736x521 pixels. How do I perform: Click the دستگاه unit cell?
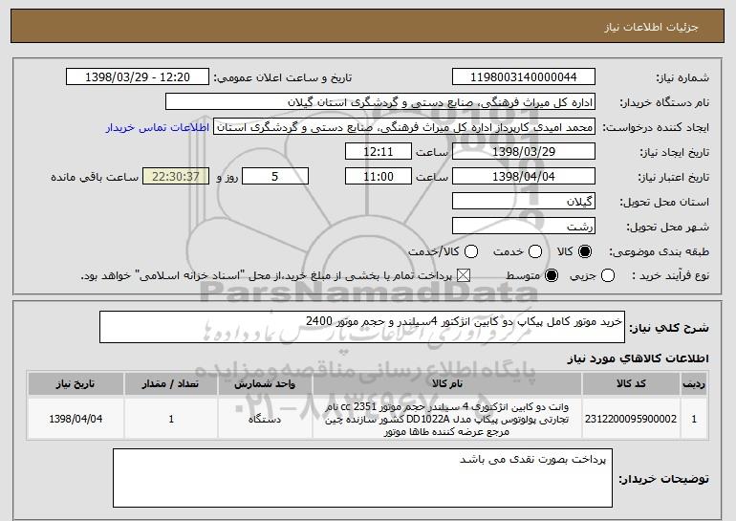coord(265,419)
